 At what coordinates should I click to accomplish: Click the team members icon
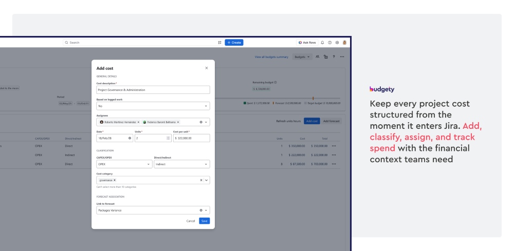tap(317, 56)
